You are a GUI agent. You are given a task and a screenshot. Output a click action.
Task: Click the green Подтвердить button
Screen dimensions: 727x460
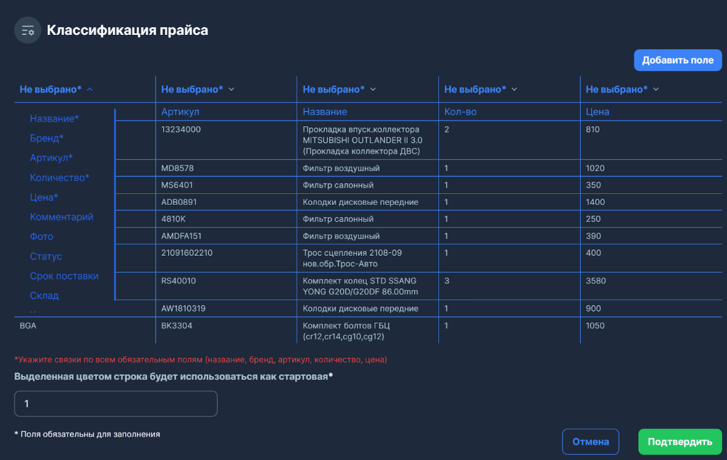[x=680, y=442]
